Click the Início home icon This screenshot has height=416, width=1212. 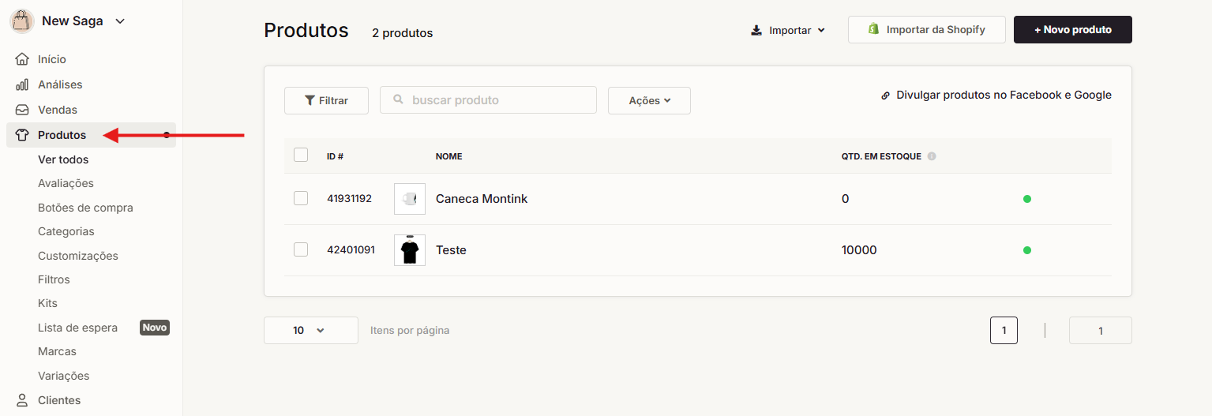click(22, 59)
